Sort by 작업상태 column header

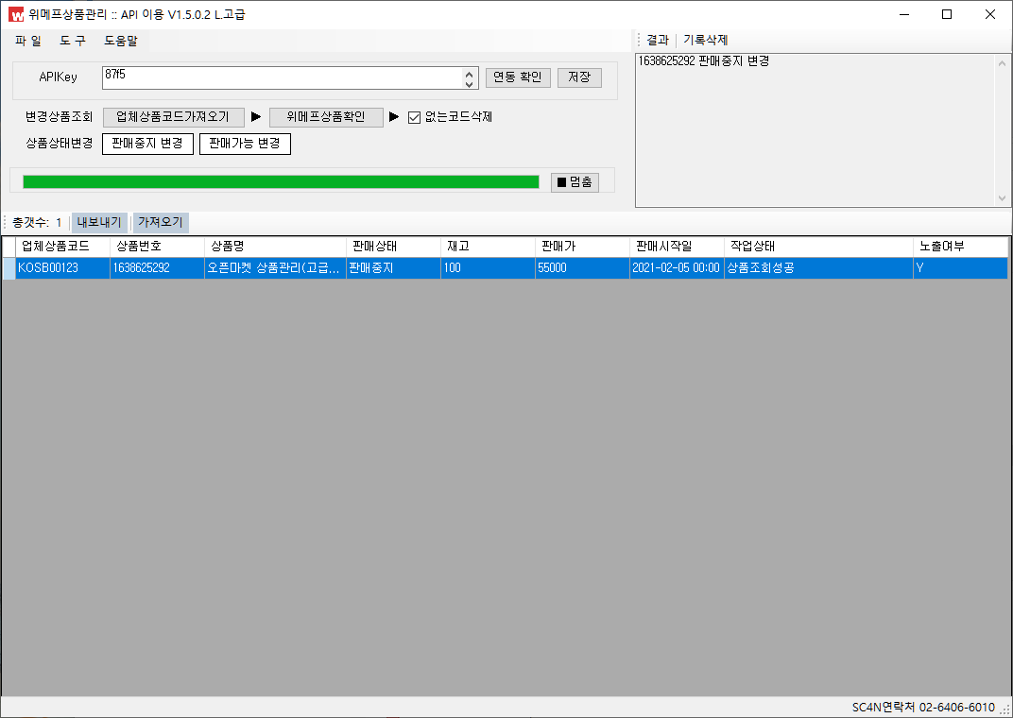(818, 247)
